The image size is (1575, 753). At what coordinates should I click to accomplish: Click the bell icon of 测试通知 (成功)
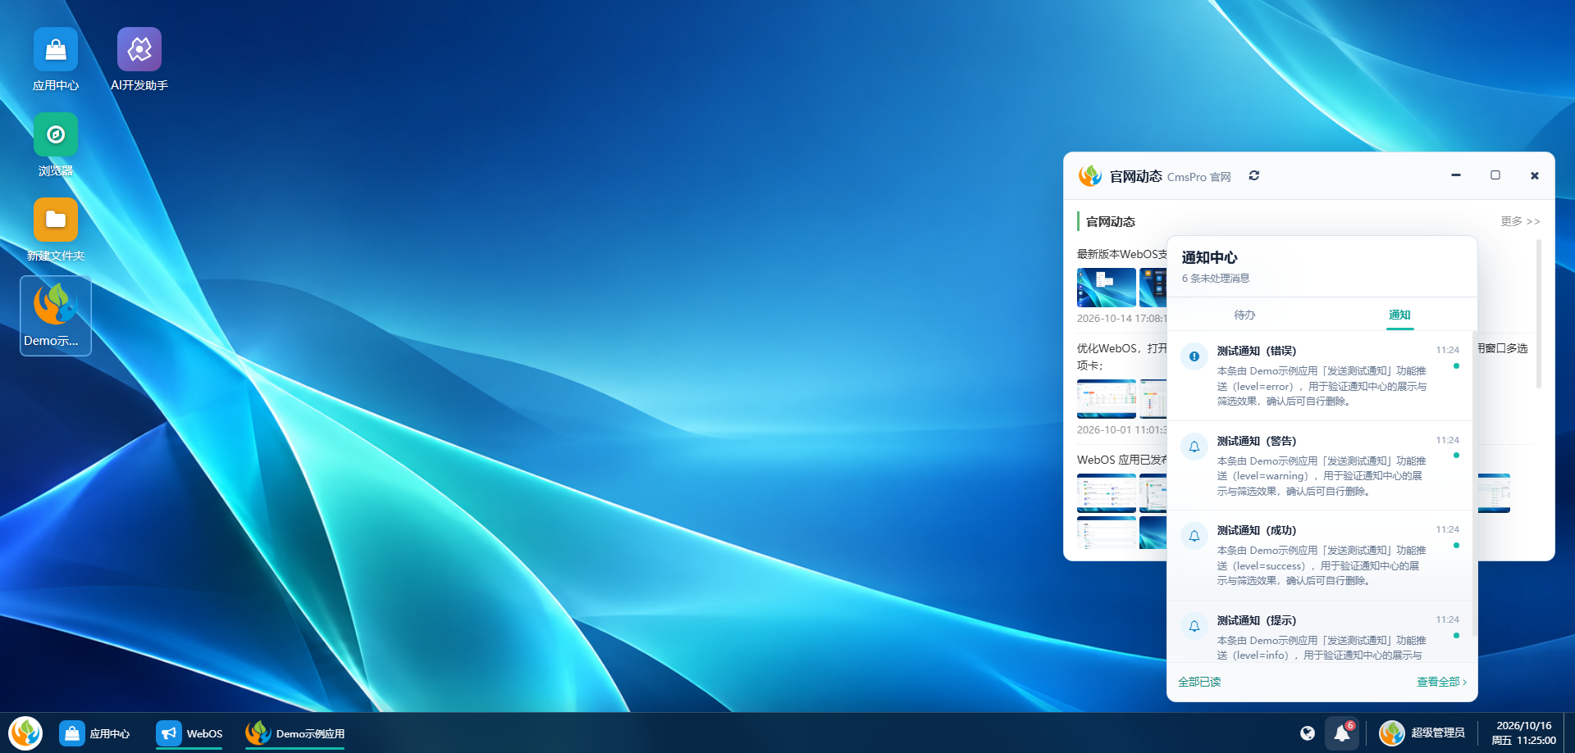click(x=1194, y=536)
